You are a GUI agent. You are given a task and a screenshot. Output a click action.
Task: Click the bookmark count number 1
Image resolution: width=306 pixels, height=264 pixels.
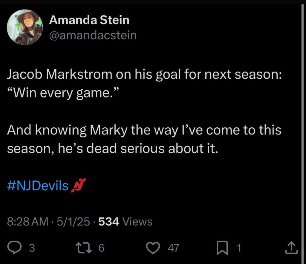(239, 248)
